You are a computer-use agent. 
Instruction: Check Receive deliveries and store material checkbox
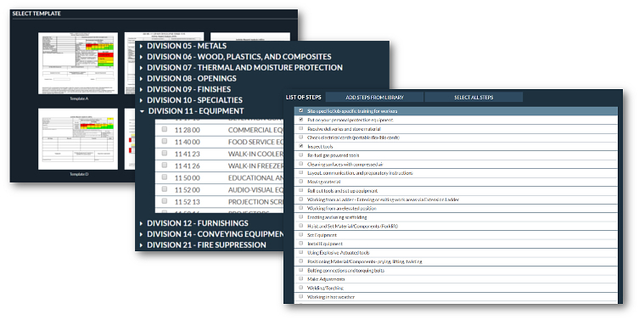(301, 128)
